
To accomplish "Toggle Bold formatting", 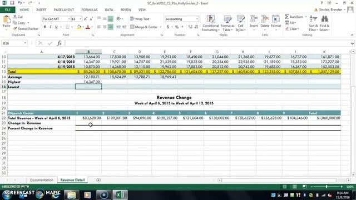I will 44,27.
